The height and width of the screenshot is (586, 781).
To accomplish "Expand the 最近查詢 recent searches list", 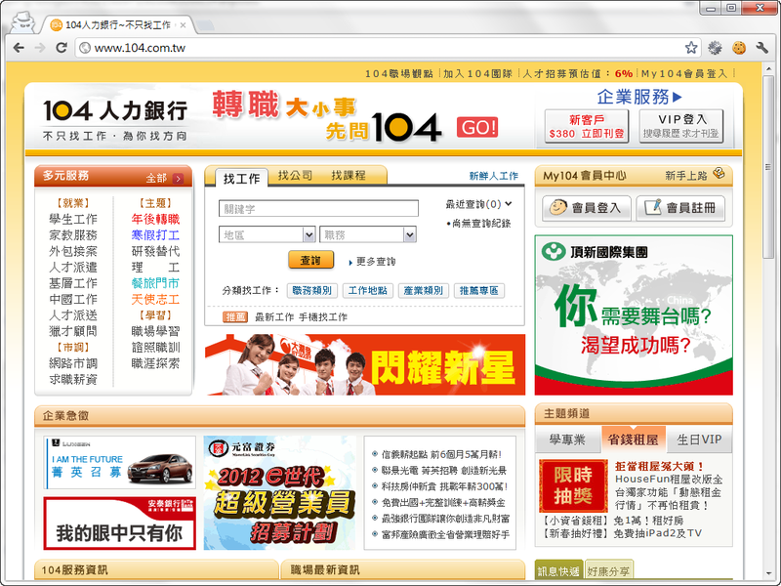I will pyautogui.click(x=509, y=204).
